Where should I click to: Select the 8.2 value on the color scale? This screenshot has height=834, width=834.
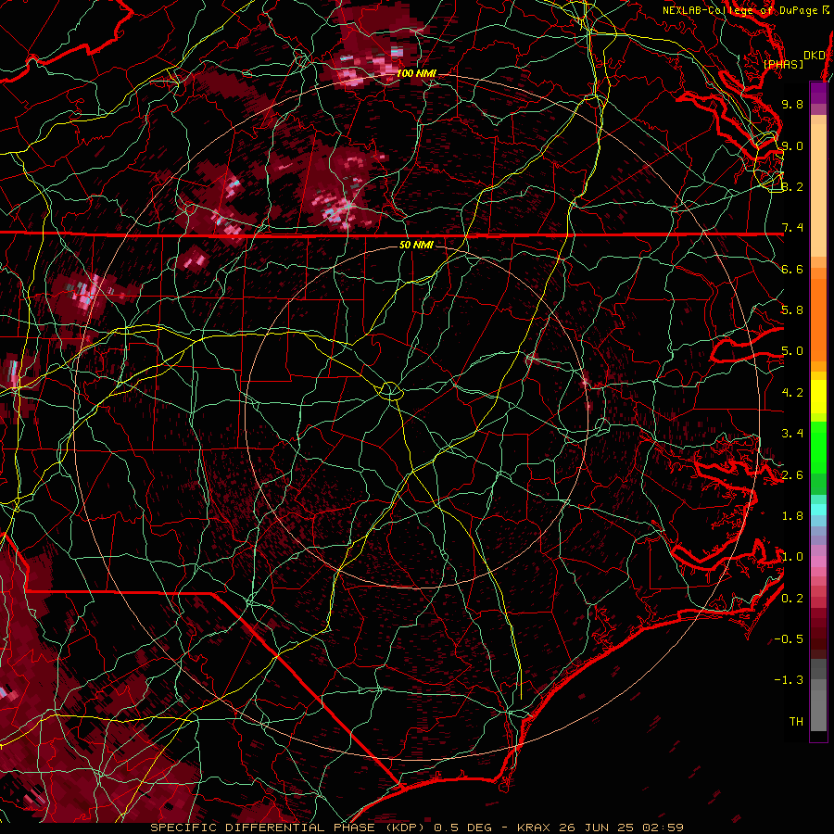[792, 186]
